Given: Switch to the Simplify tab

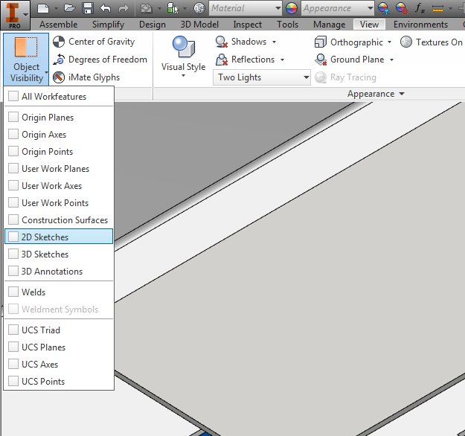Looking at the screenshot, I should pyautogui.click(x=108, y=25).
